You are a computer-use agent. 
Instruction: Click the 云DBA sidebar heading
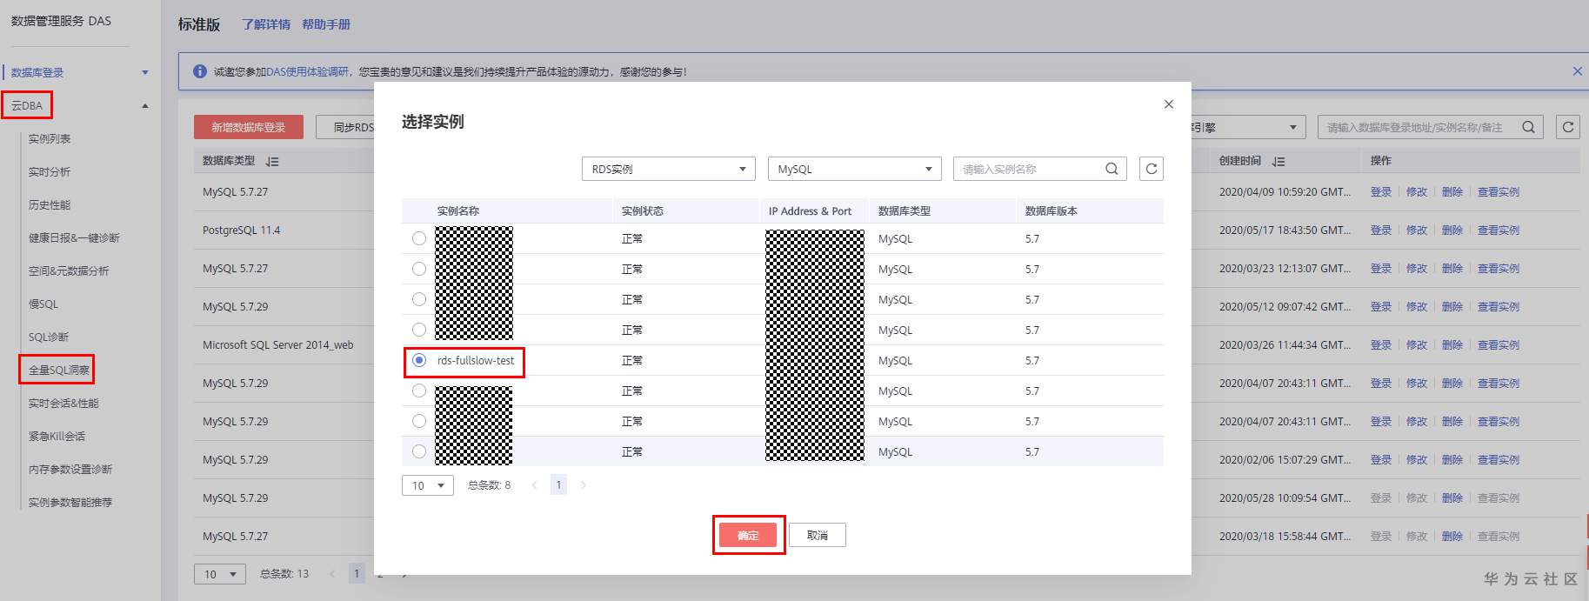[x=27, y=106]
